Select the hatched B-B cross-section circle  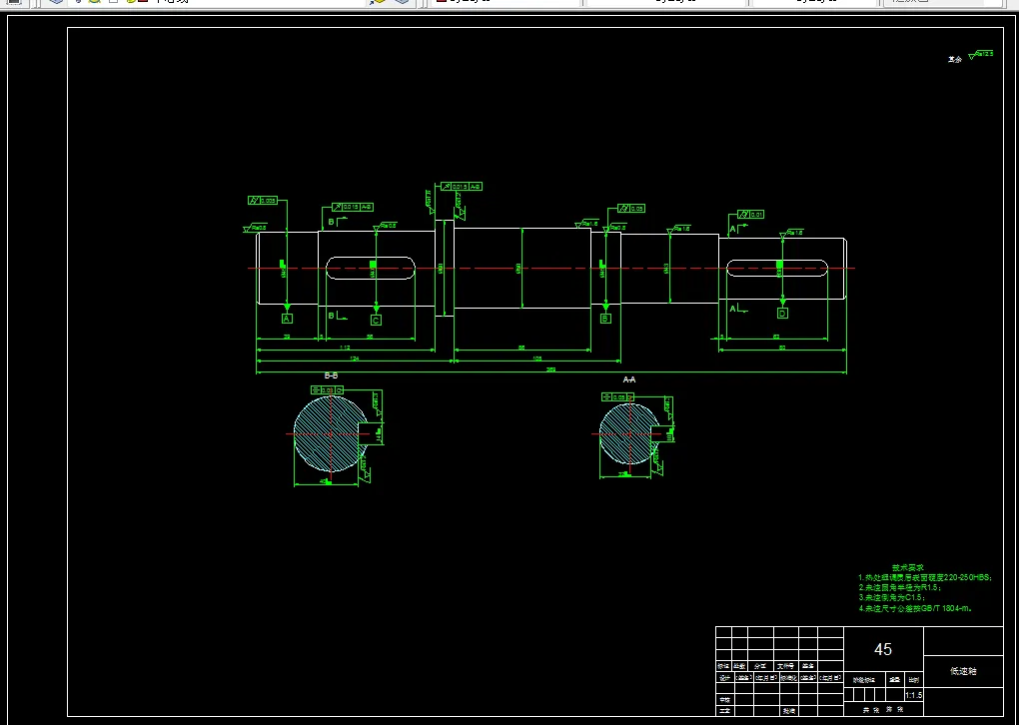click(x=330, y=433)
